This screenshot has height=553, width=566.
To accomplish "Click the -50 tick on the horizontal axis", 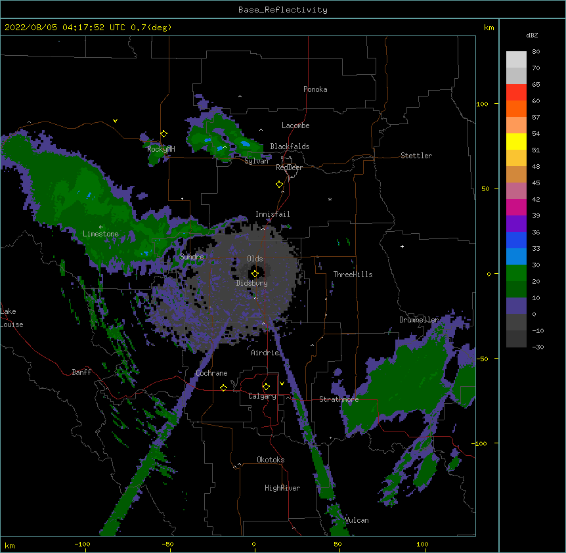I will [x=167, y=544].
